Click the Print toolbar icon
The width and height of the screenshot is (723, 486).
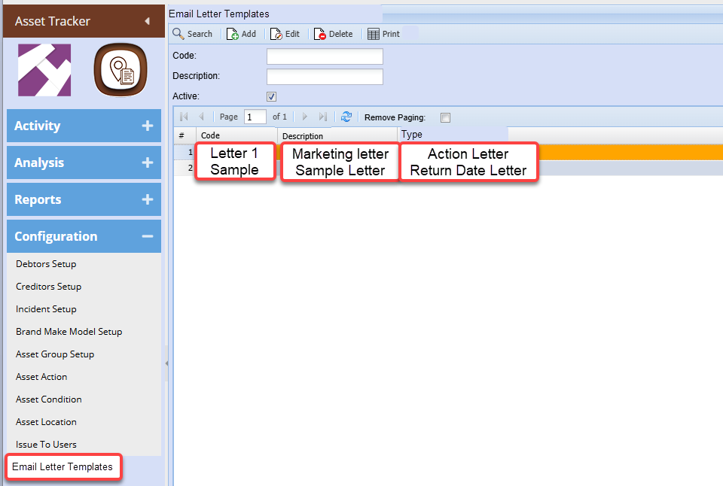click(x=374, y=34)
